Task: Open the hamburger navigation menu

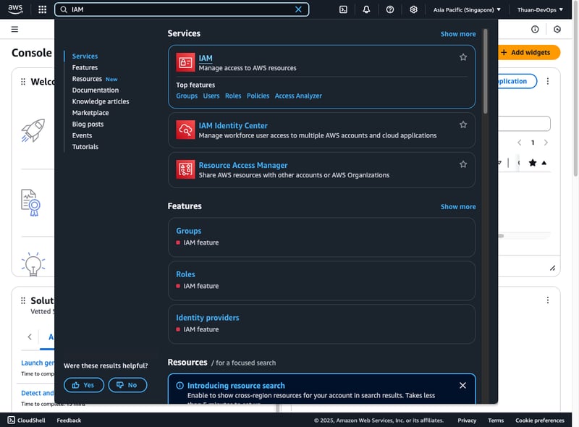Action: (x=14, y=30)
